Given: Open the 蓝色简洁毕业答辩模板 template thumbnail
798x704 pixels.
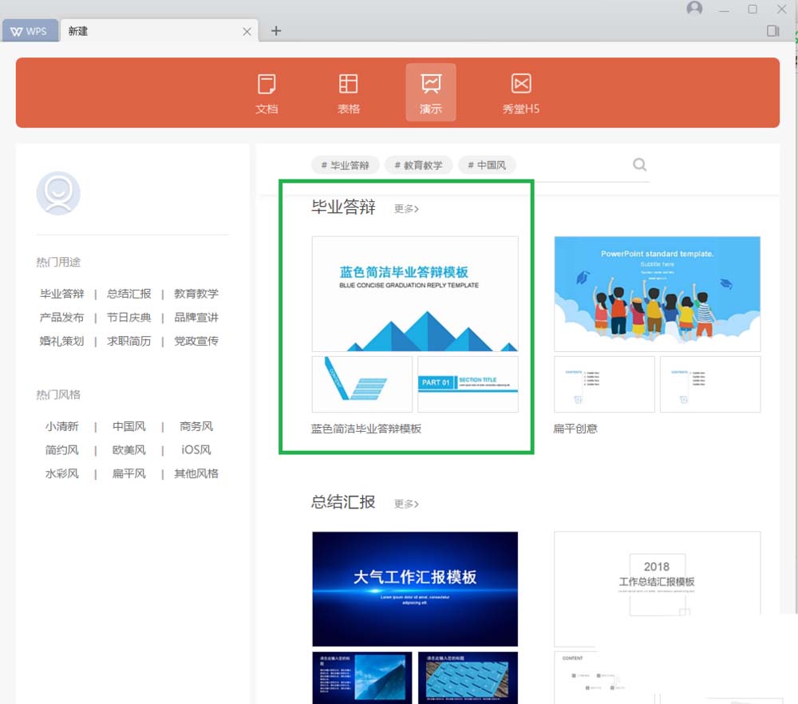Looking at the screenshot, I should click(x=415, y=293).
